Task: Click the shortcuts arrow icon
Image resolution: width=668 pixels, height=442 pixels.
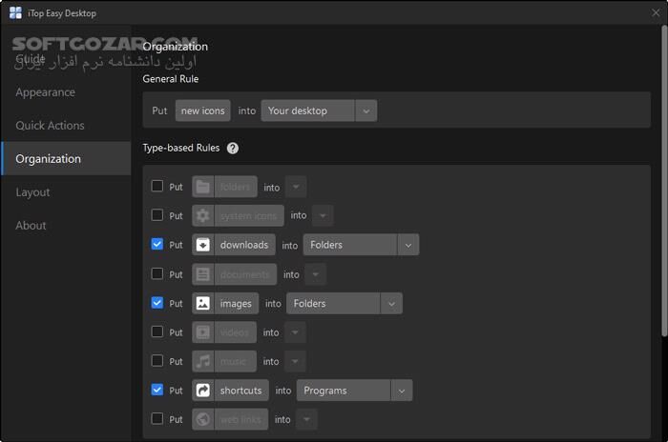Action: [203, 391]
